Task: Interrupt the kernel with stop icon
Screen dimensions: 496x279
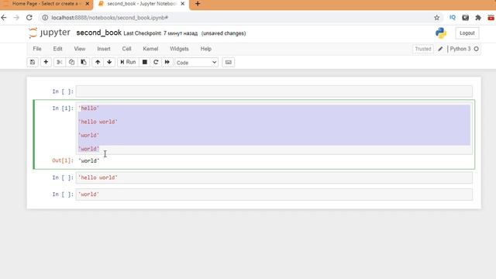Action: click(145, 62)
